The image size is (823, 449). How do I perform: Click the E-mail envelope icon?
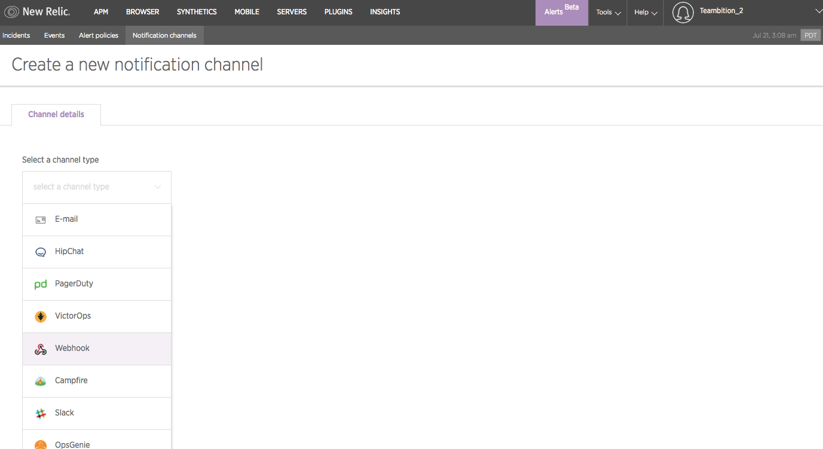click(x=41, y=220)
